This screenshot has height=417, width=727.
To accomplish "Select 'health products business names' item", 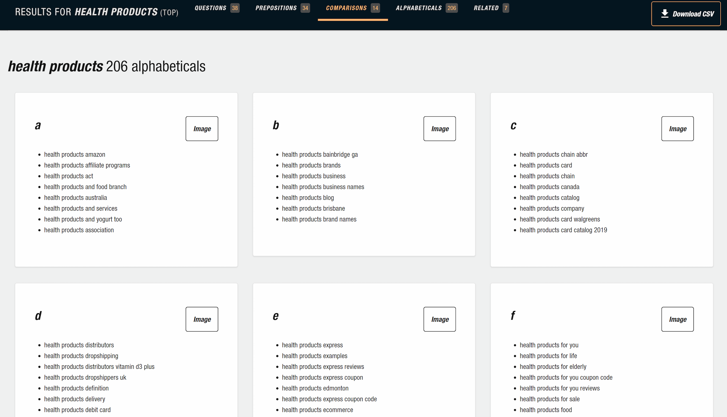I will pos(323,187).
